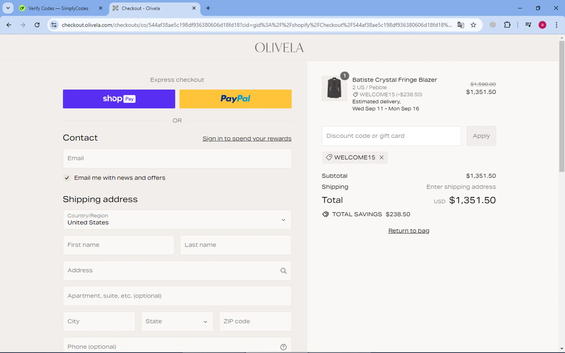The width and height of the screenshot is (565, 353).
Task: Switch to Verify Codes — SimplyCodes tab
Action: 58,8
